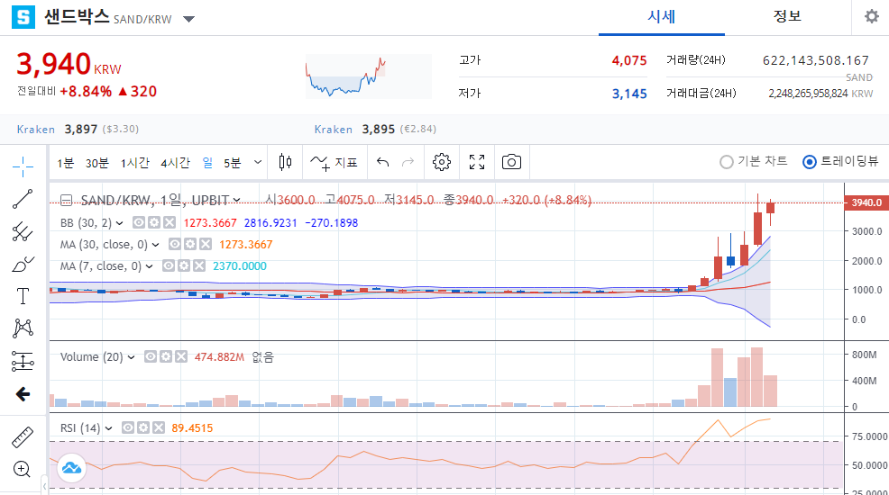Open settings for MA (7, close, 0)
Image resolution: width=889 pixels, height=495 pixels.
(x=184, y=265)
